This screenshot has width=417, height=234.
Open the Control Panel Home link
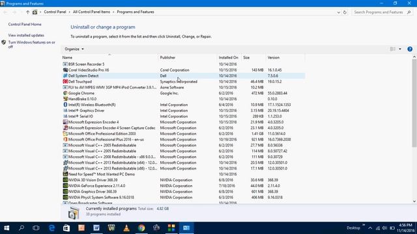[25, 24]
